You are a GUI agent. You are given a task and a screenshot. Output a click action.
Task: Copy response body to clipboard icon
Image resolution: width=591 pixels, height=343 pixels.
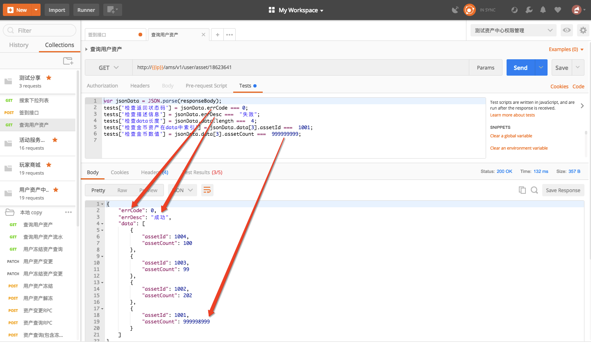[x=522, y=190]
